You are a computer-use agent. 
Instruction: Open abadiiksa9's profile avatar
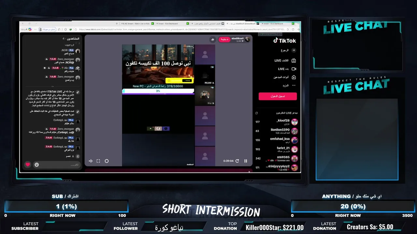click(x=248, y=39)
